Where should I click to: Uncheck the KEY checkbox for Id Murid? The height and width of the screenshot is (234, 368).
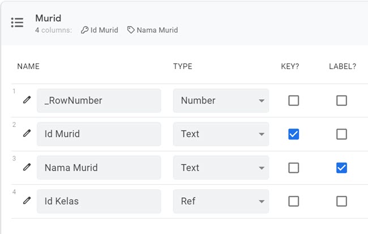pos(294,134)
